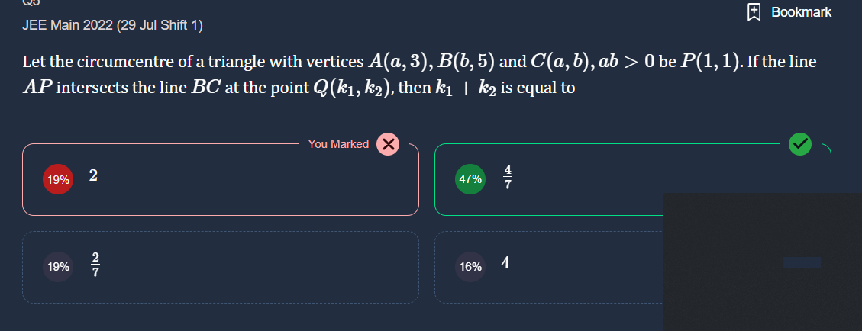Click the vertex A(a,3) expression

coord(395,62)
